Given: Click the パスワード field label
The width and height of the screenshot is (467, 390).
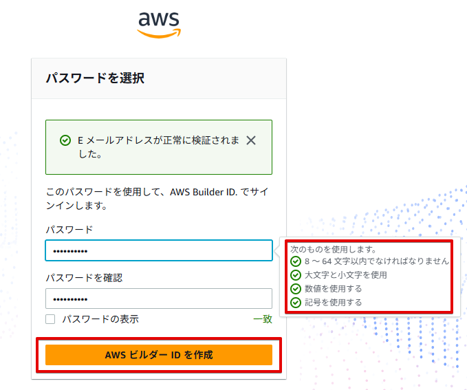Looking at the screenshot, I should (69, 229).
